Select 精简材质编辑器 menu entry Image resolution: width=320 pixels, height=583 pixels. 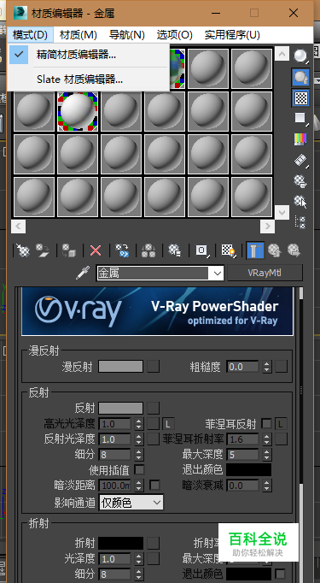tap(89, 55)
